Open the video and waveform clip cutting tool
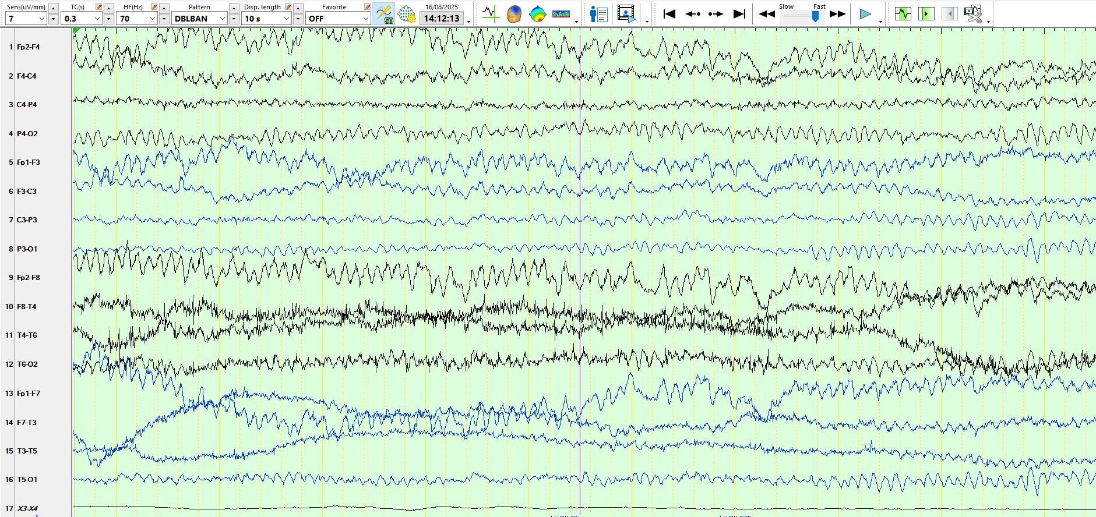Image resolution: width=1096 pixels, height=517 pixels. pos(972,13)
